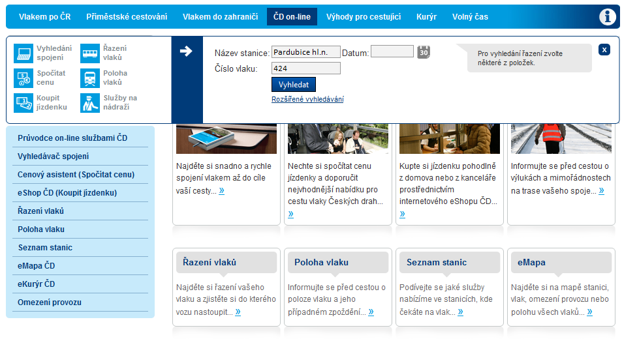Click the Vyhledání spojení laptop icon
Image resolution: width=622 pixels, height=339 pixels.
(23, 53)
